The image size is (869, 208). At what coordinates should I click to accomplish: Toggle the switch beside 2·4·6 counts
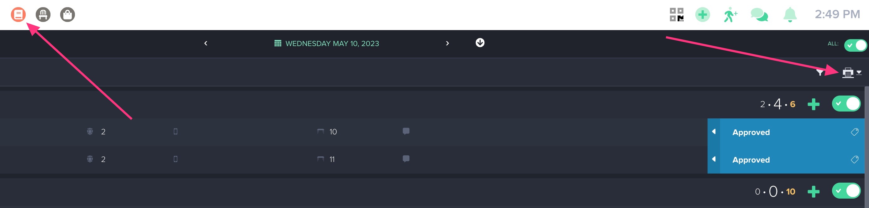[846, 104]
